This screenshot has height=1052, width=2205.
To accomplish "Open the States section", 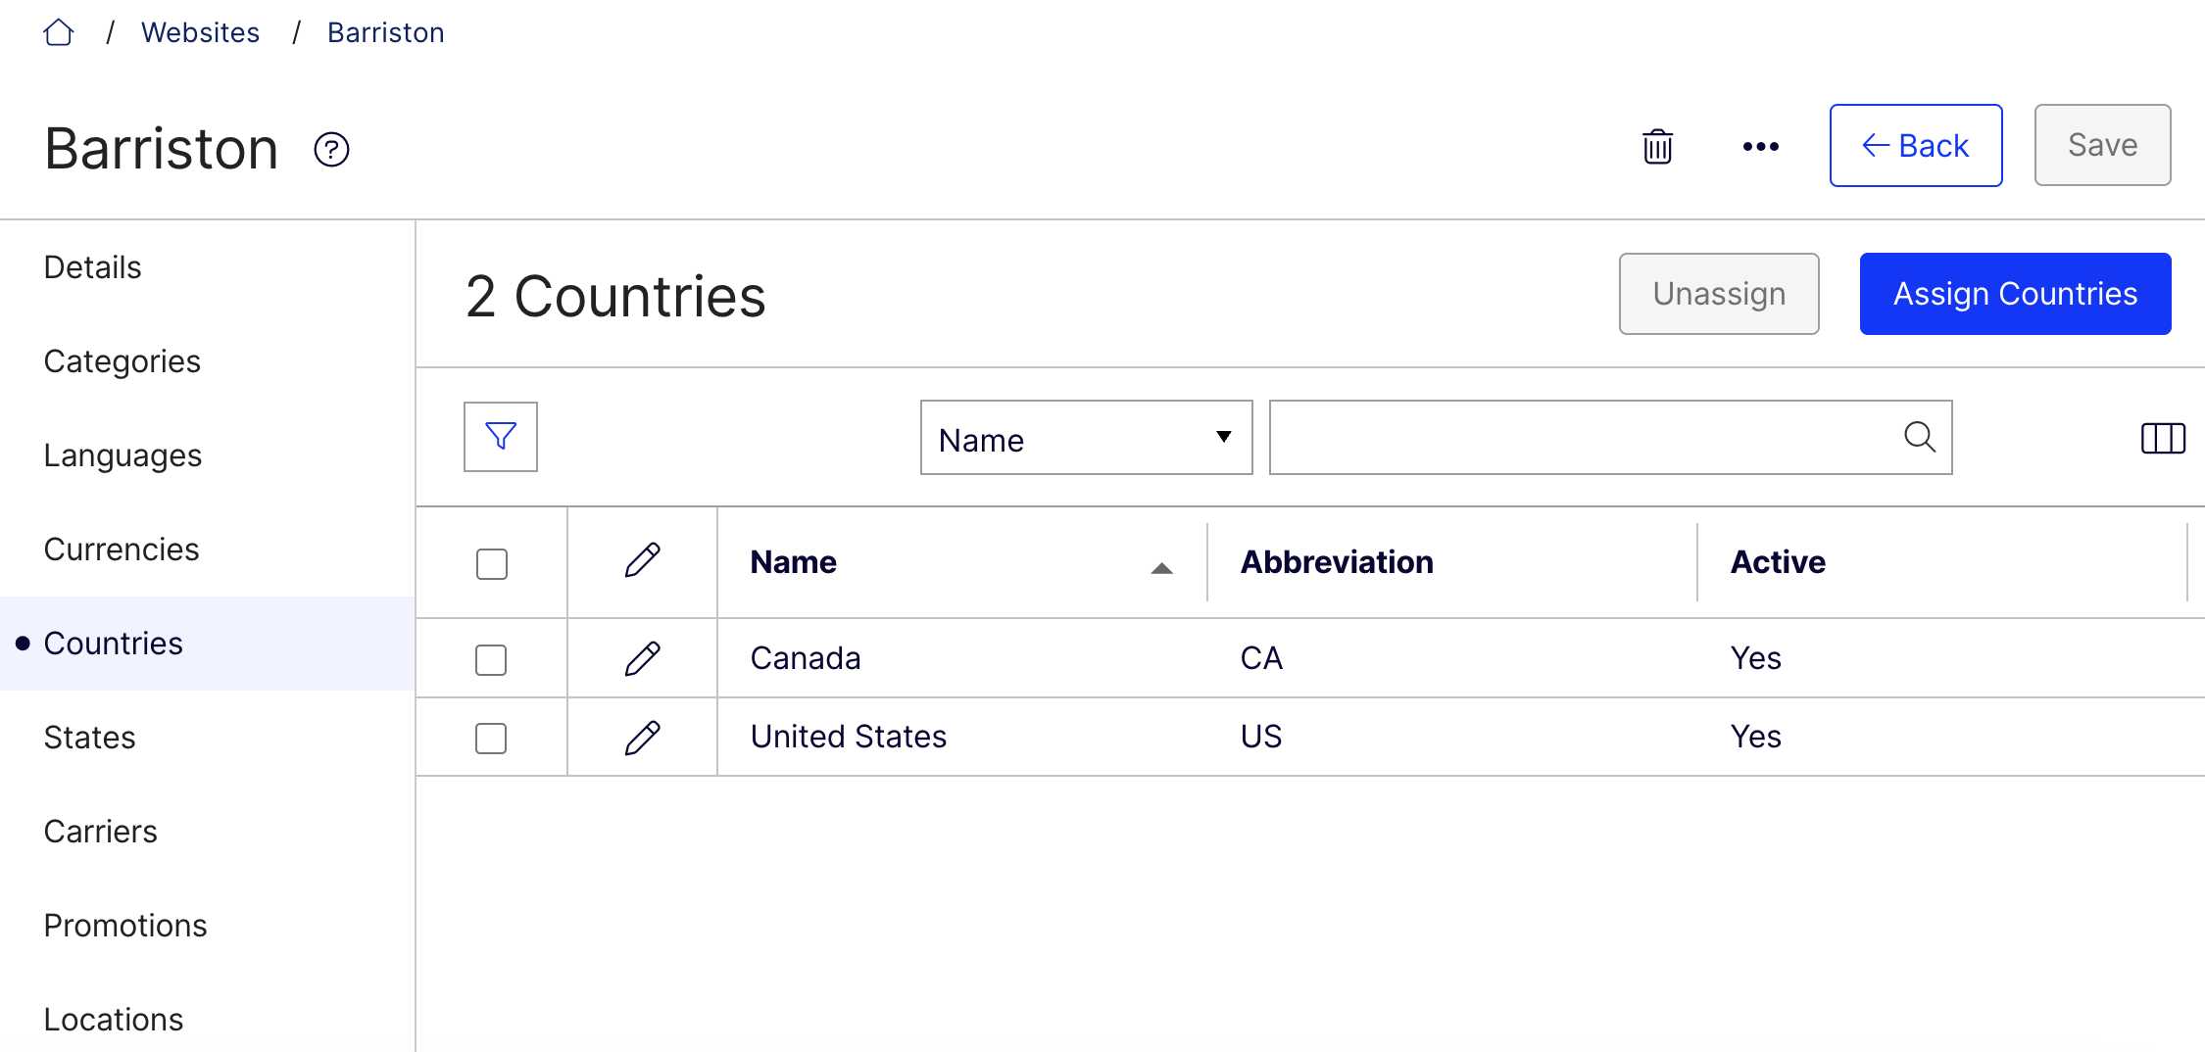I will pyautogui.click(x=89, y=737).
